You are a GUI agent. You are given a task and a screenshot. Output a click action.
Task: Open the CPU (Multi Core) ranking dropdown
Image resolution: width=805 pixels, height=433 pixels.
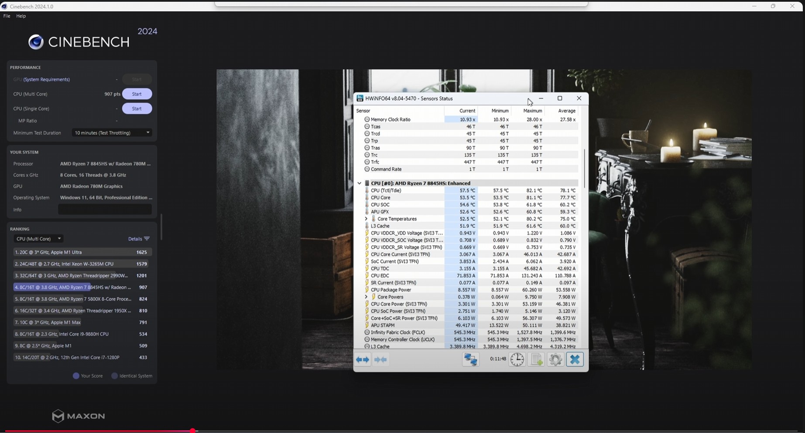pyautogui.click(x=38, y=239)
